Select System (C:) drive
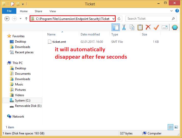This screenshot has height=138, width=182. (x=22, y=101)
